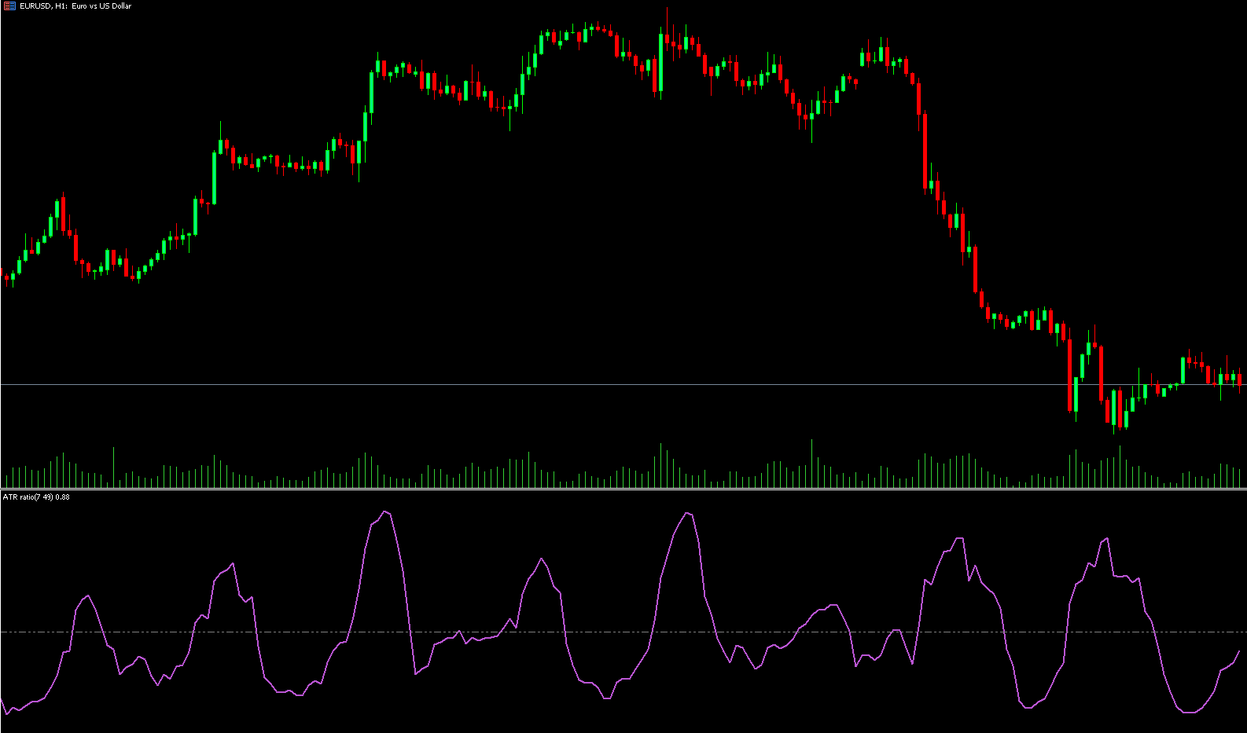
Task: Click the tallest green volume bar
Action: click(811, 464)
